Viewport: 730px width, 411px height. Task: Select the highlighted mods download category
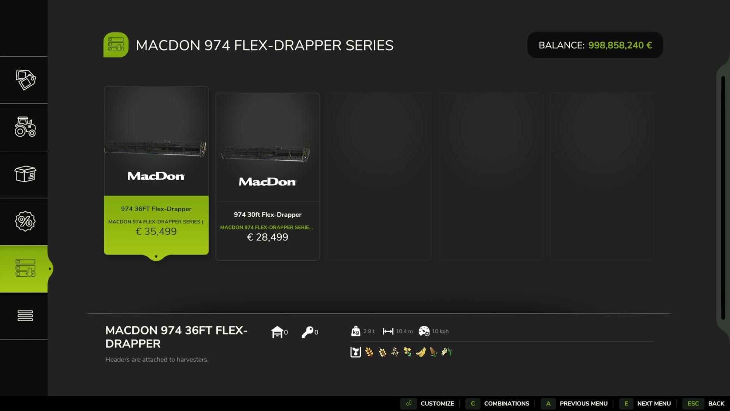coord(25,269)
